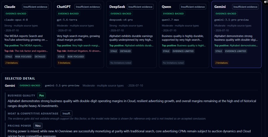Click the STALE tag on Gemini card

218,51
